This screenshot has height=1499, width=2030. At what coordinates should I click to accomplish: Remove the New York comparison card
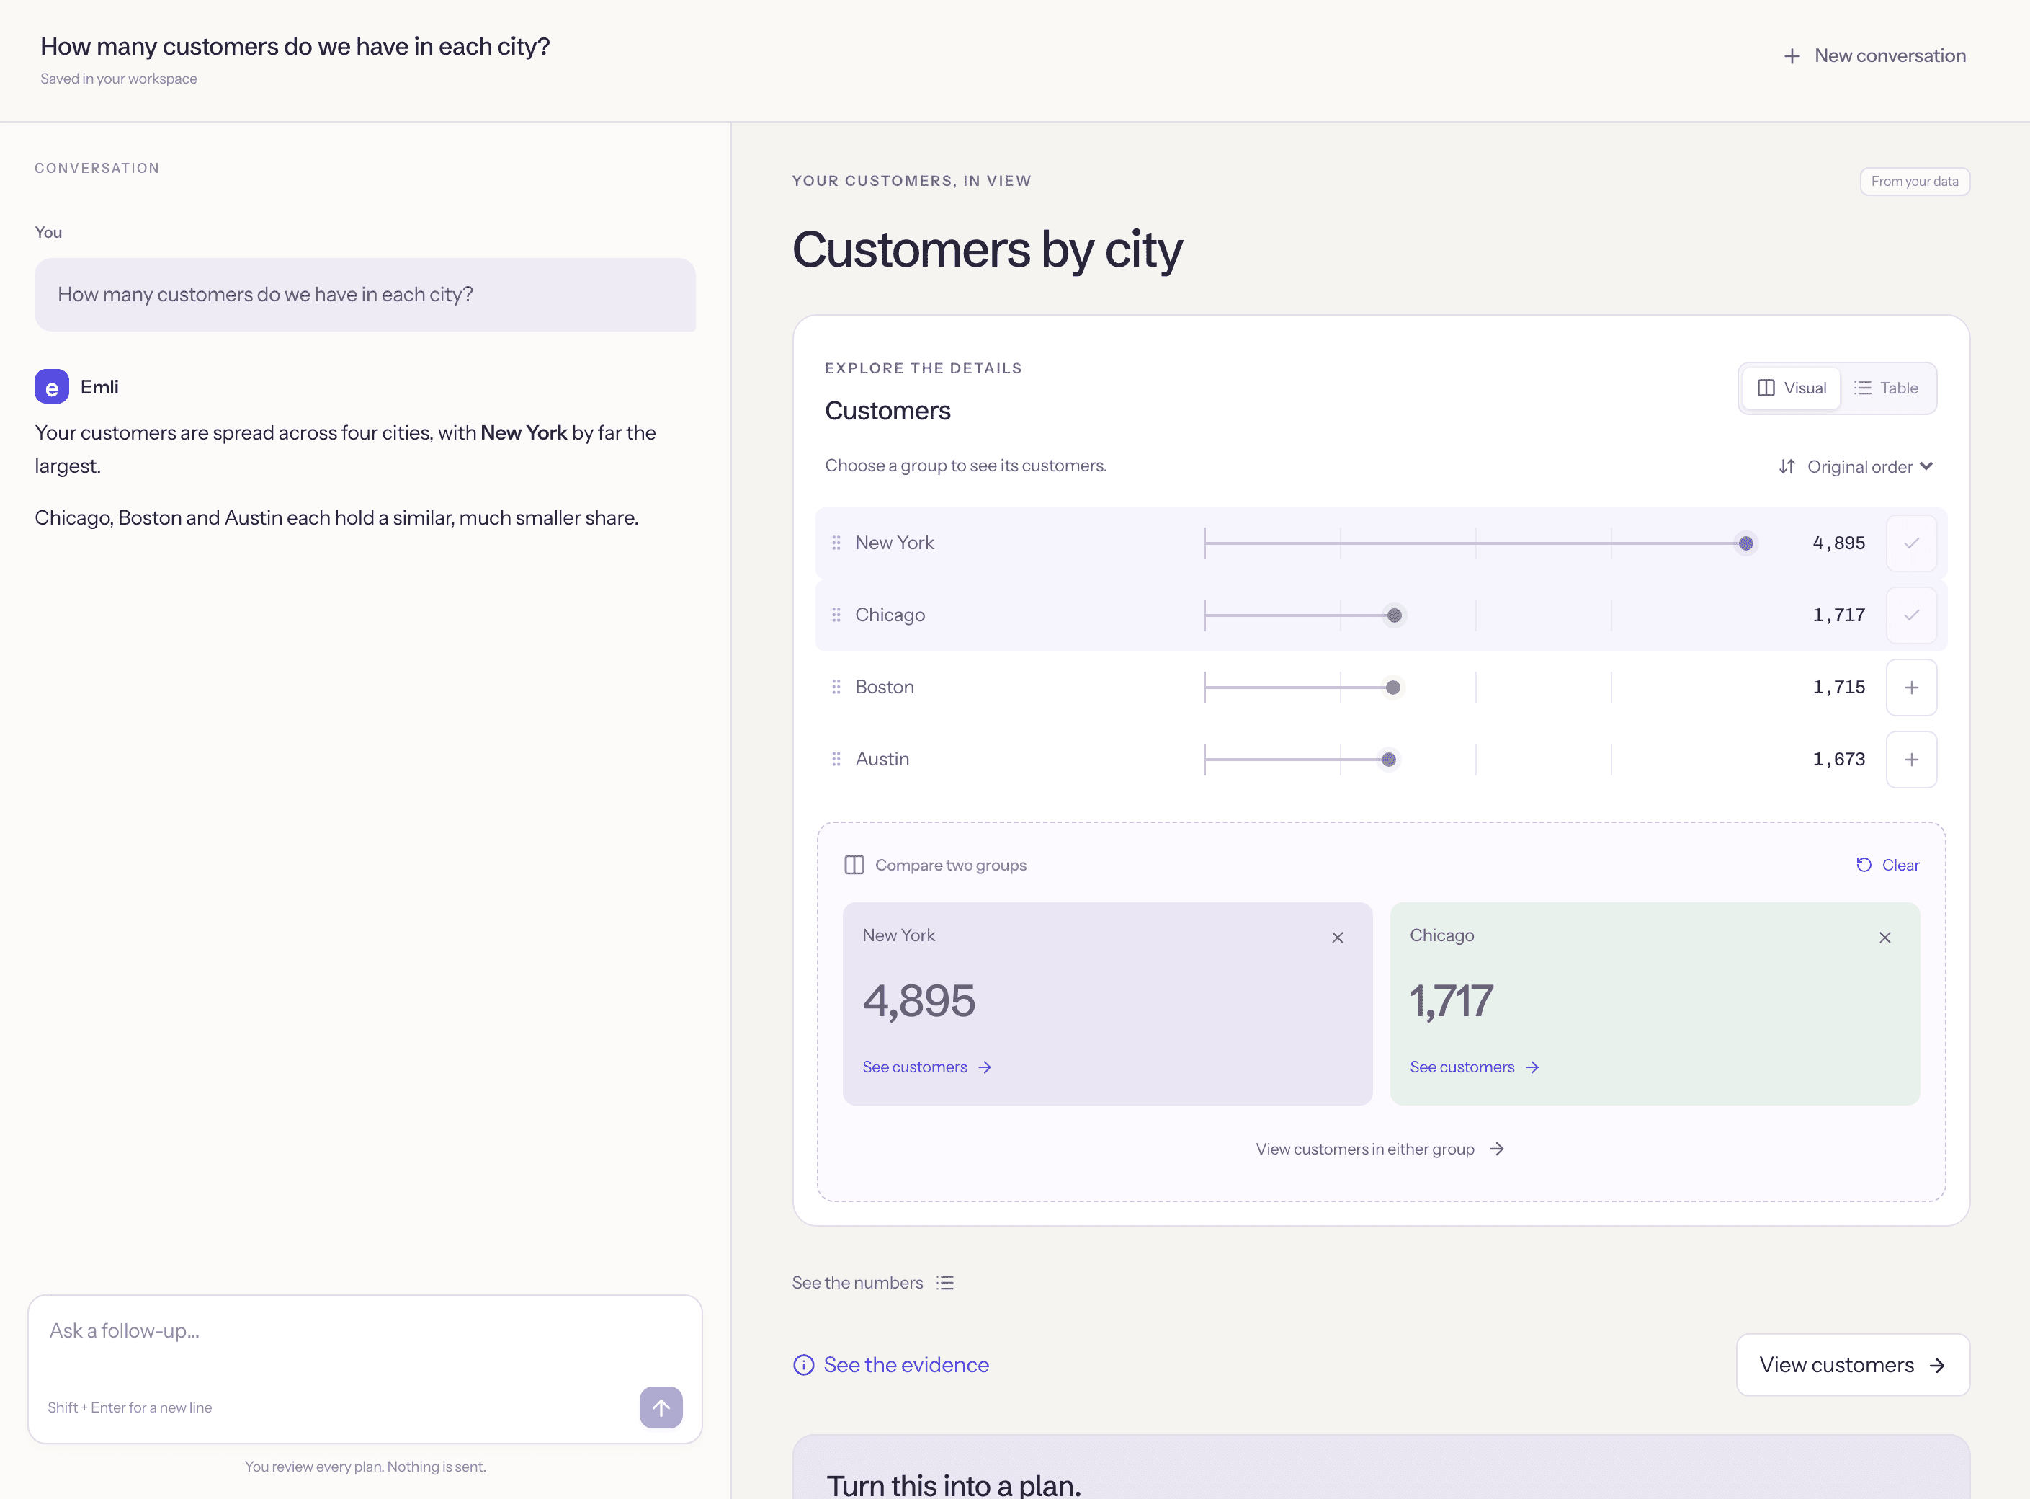tap(1337, 938)
